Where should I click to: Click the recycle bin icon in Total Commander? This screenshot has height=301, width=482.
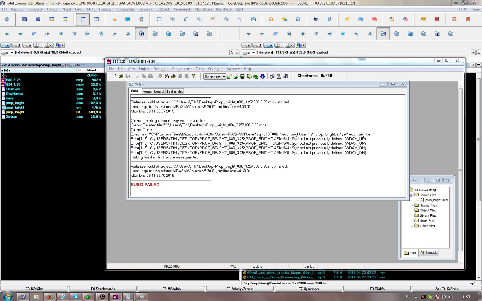pyautogui.click(x=141, y=19)
